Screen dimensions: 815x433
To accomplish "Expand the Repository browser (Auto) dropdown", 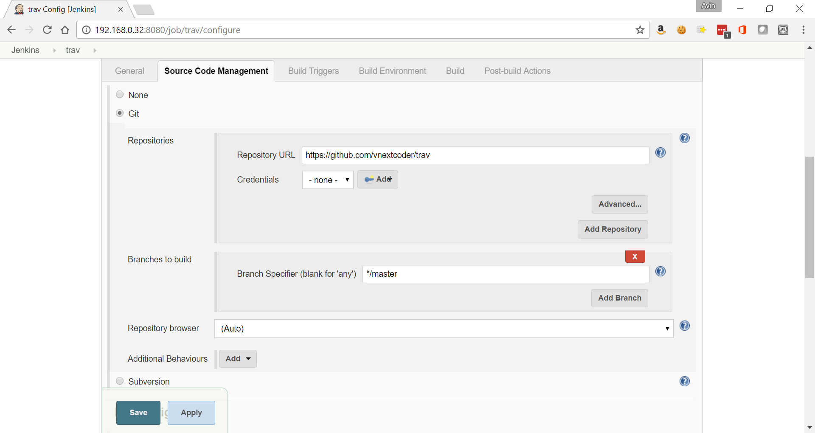I will (444, 329).
